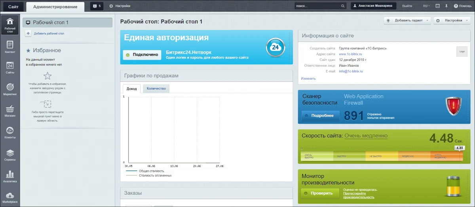Click the user Анастасия Машкарина button
The width and height of the screenshot is (475, 207).
(374, 6)
